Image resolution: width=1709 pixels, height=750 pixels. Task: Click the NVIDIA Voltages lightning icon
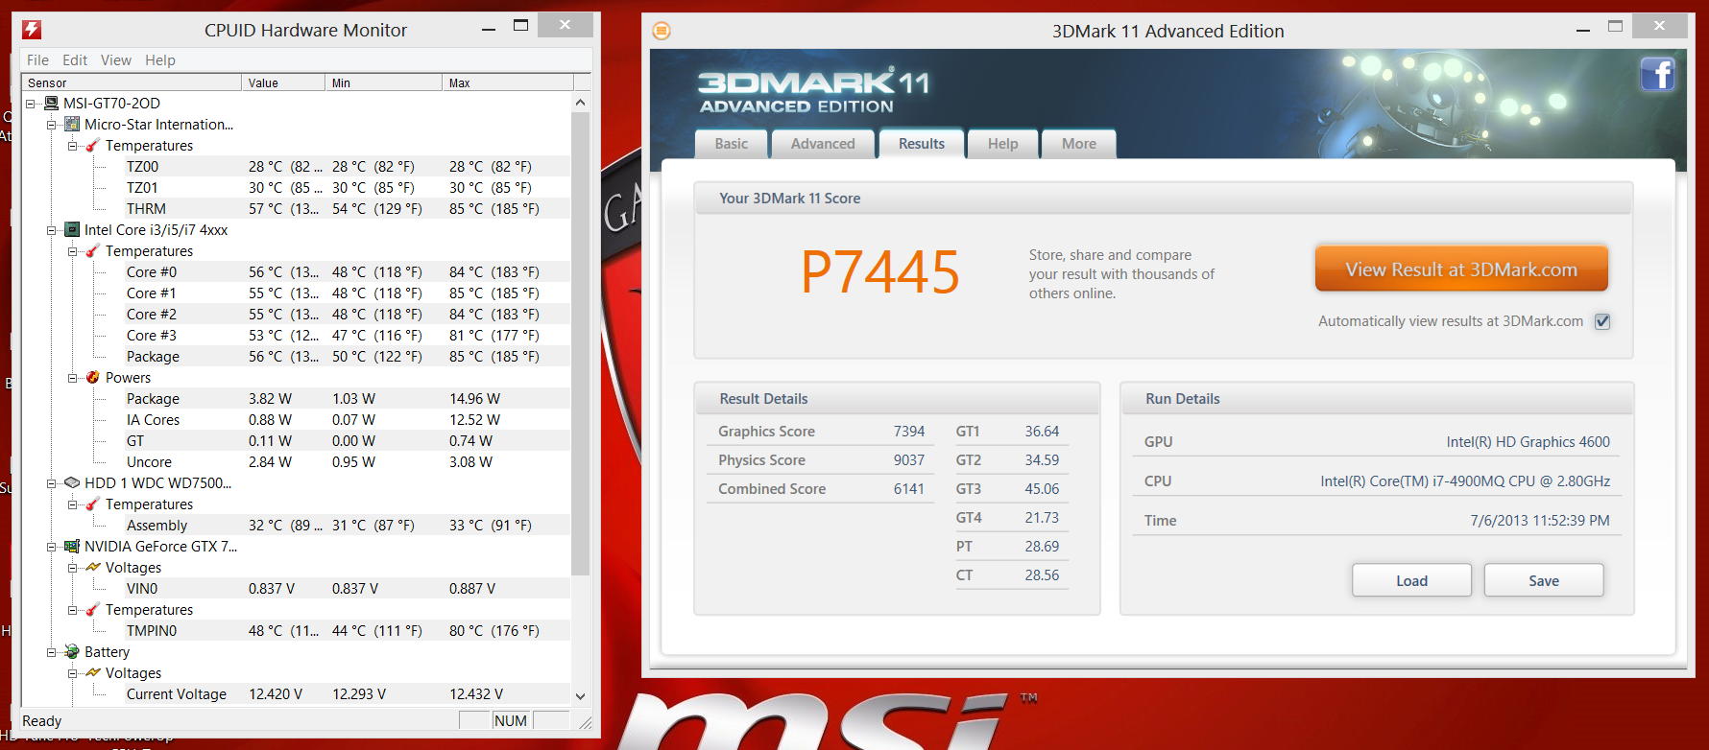click(x=93, y=567)
